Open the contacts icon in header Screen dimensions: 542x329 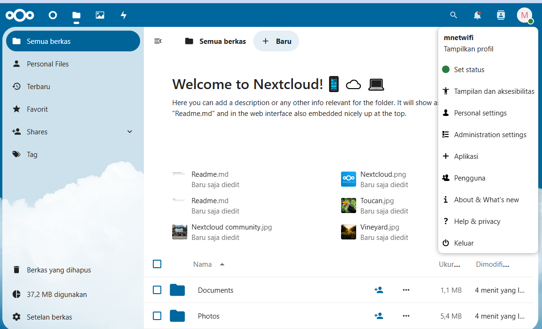(x=500, y=15)
